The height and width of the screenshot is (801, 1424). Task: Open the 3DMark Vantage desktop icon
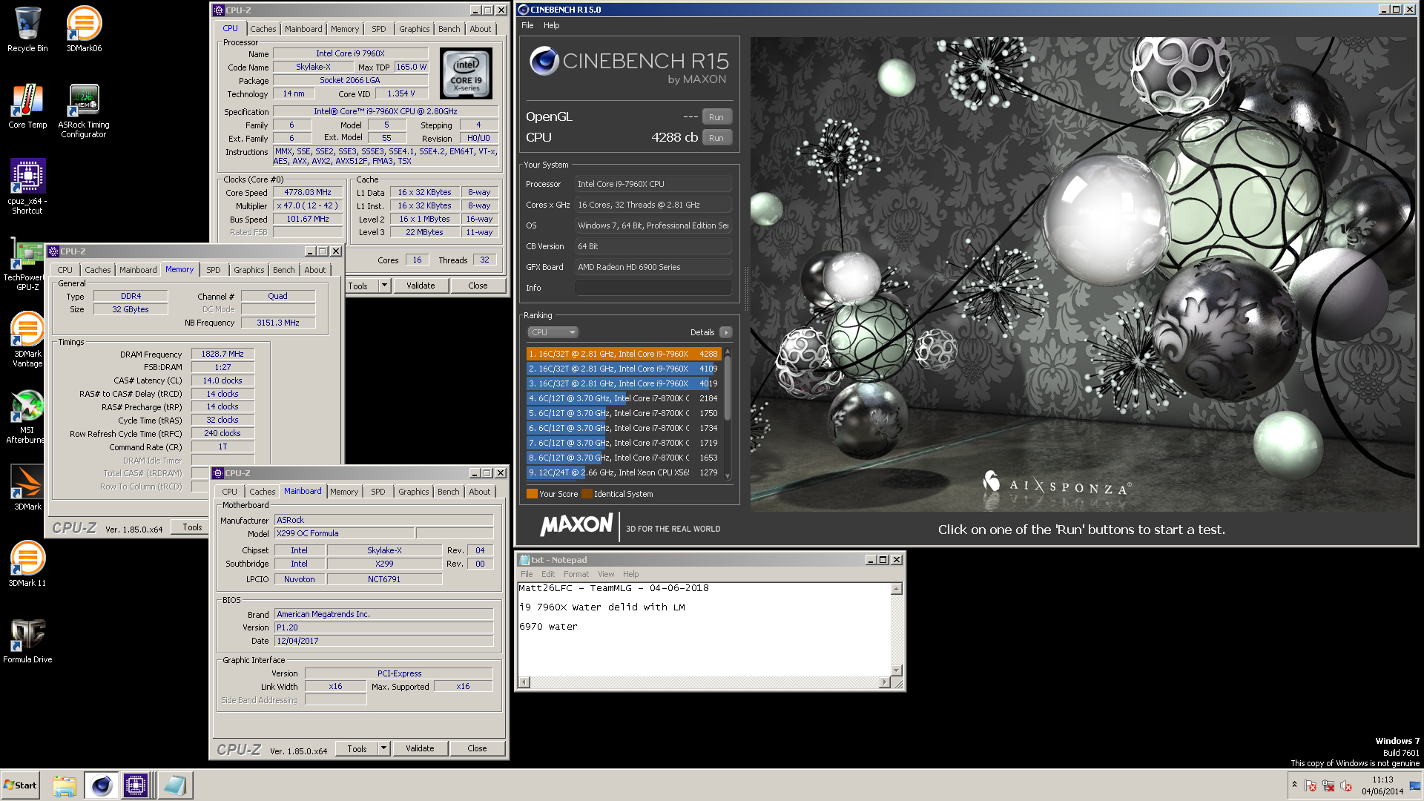coord(27,340)
